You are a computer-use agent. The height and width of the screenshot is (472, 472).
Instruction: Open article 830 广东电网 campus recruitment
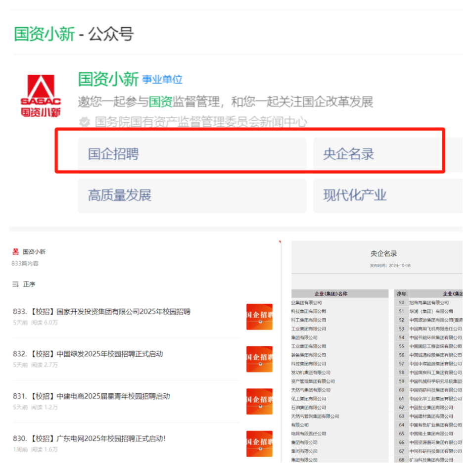coord(90,438)
